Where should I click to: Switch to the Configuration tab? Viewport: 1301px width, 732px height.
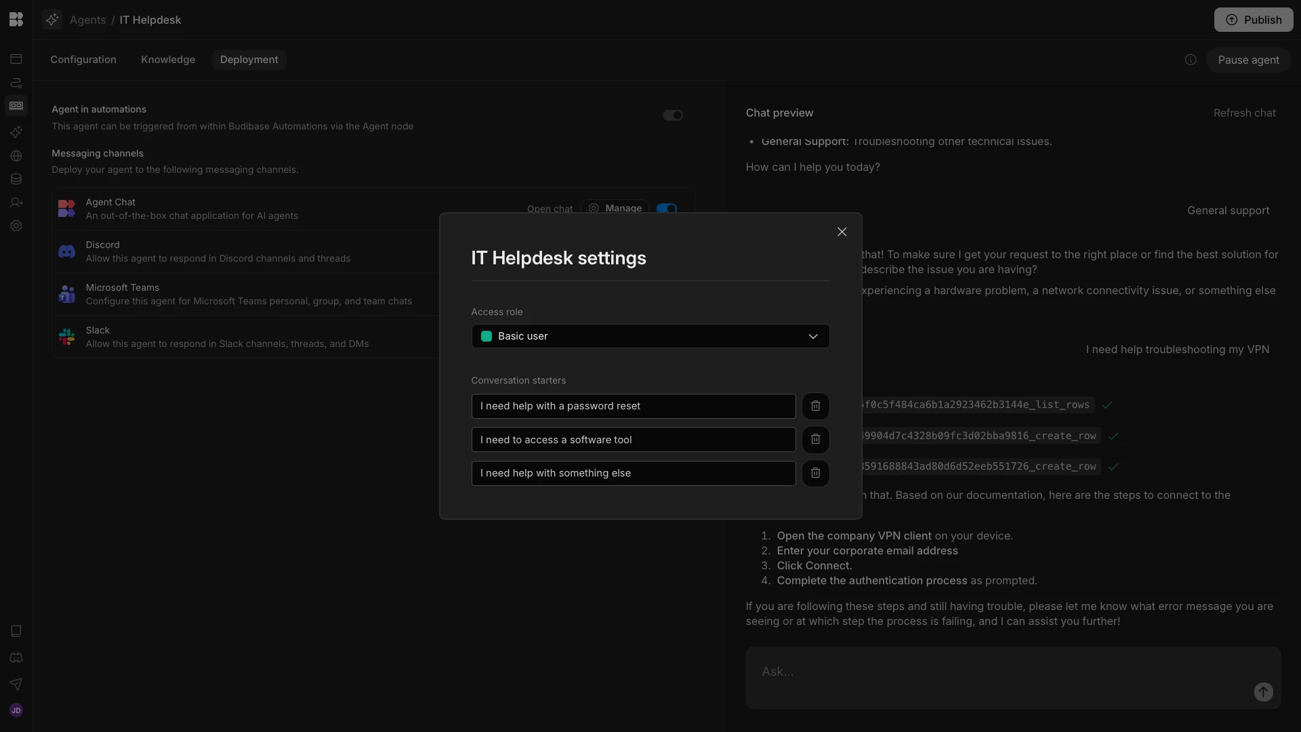[x=83, y=60]
